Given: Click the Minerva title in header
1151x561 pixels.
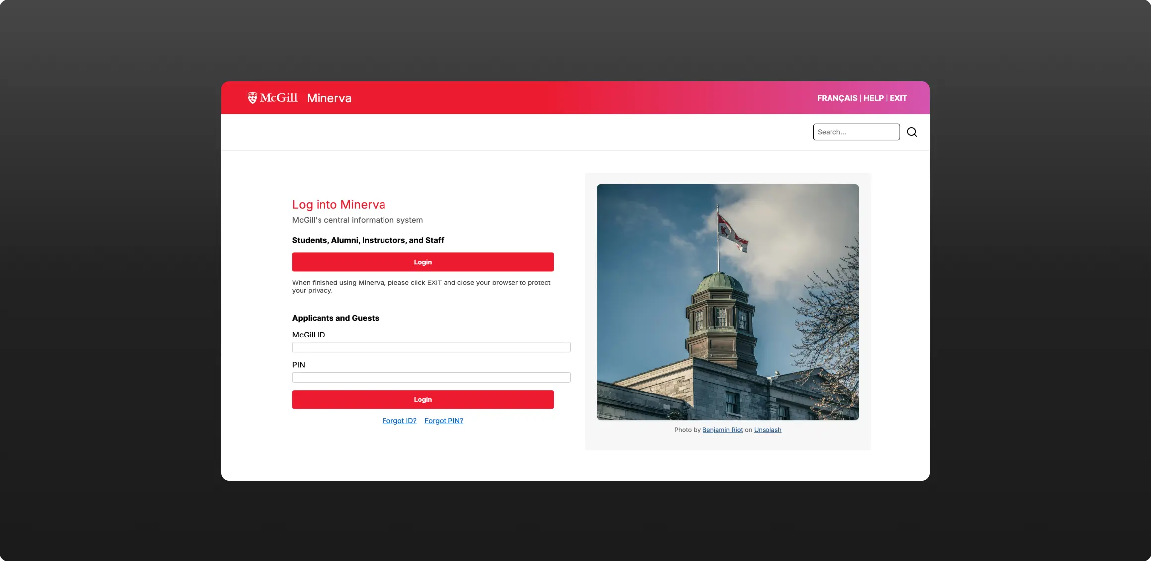Looking at the screenshot, I should 329,98.
